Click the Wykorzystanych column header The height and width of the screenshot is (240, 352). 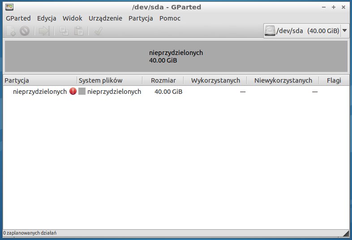pos(215,80)
